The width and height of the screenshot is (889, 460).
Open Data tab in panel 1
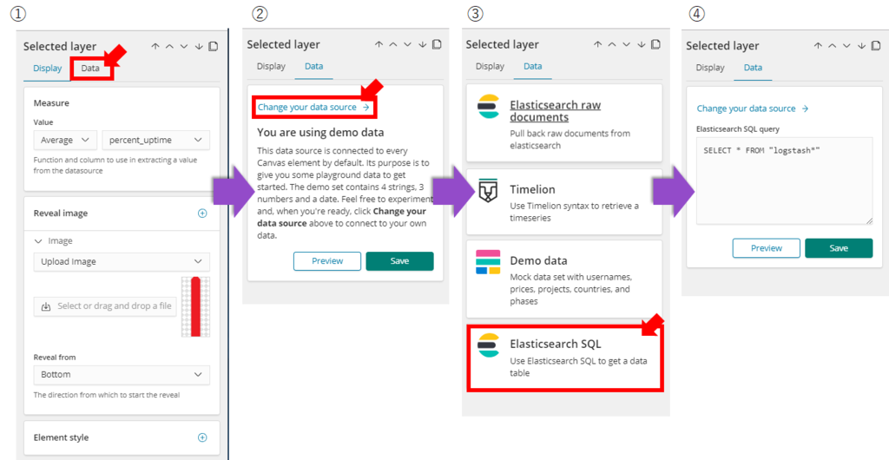[90, 68]
